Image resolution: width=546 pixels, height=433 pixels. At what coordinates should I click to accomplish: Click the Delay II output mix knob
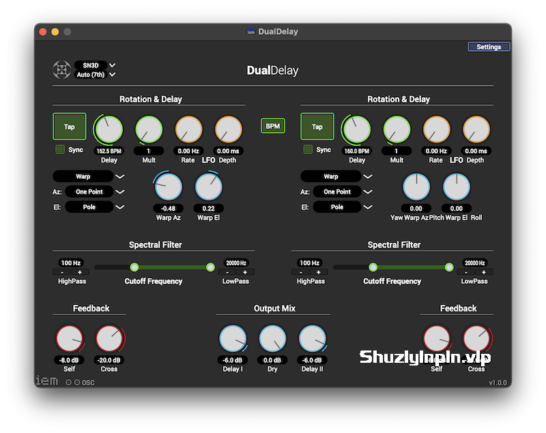[x=313, y=338]
